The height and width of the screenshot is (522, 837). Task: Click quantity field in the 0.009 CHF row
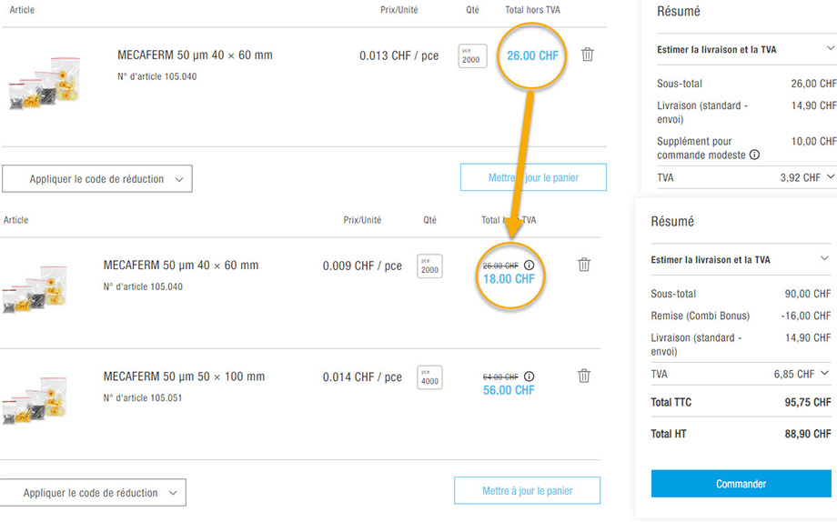[429, 266]
